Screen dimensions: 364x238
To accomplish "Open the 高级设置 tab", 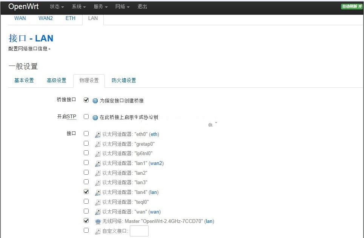I will point(57,80).
